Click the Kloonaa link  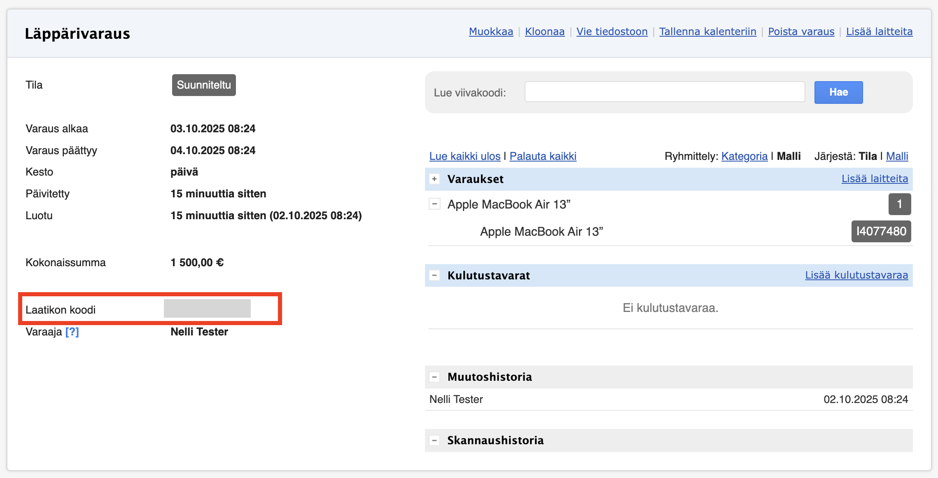544,32
